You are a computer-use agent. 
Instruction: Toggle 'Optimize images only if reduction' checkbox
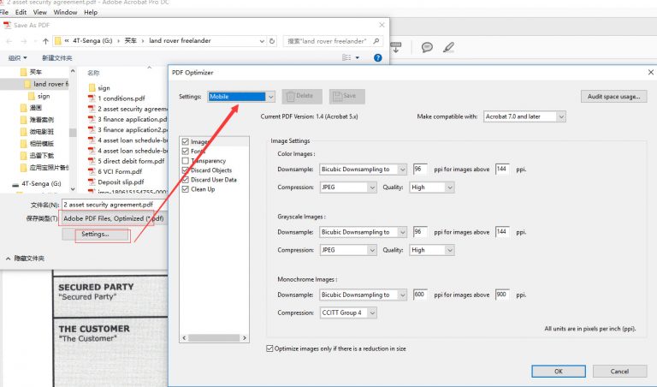pyautogui.click(x=270, y=348)
